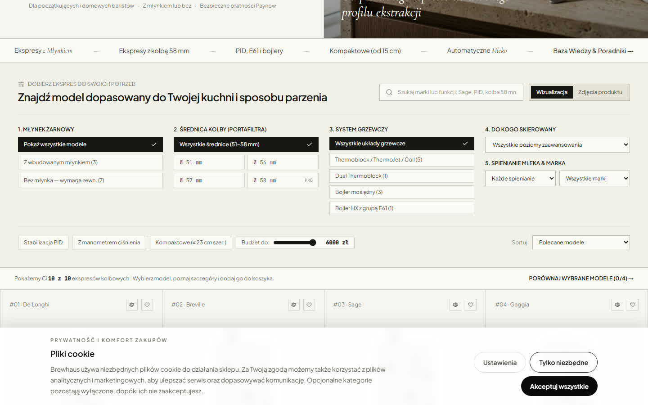Filter by Dual Thermoblock (1)
Image resolution: width=648 pixels, height=405 pixels.
(x=402, y=176)
